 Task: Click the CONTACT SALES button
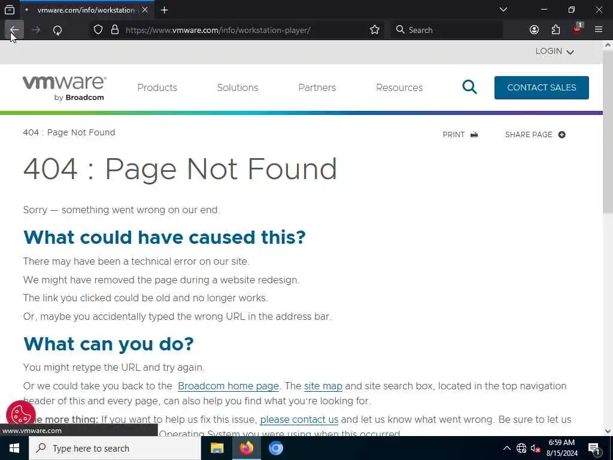click(x=541, y=87)
